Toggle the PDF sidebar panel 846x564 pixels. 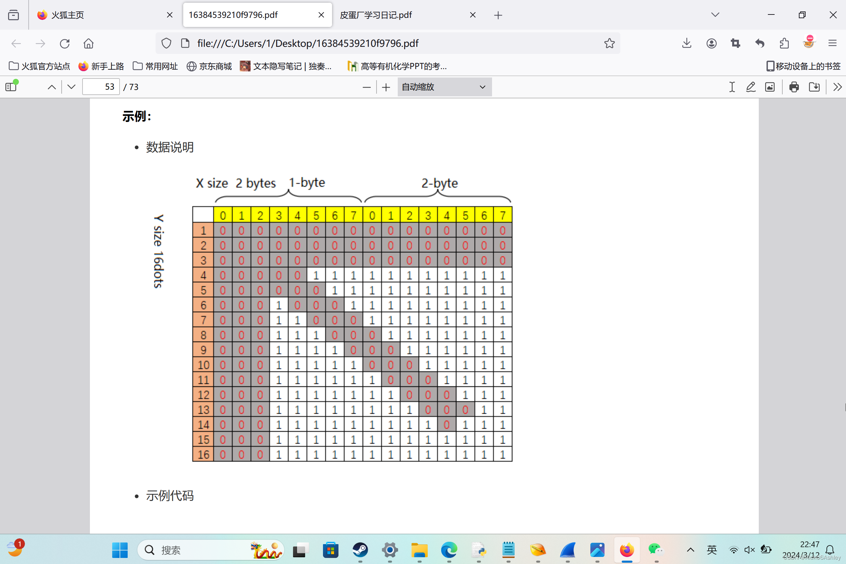coord(11,87)
